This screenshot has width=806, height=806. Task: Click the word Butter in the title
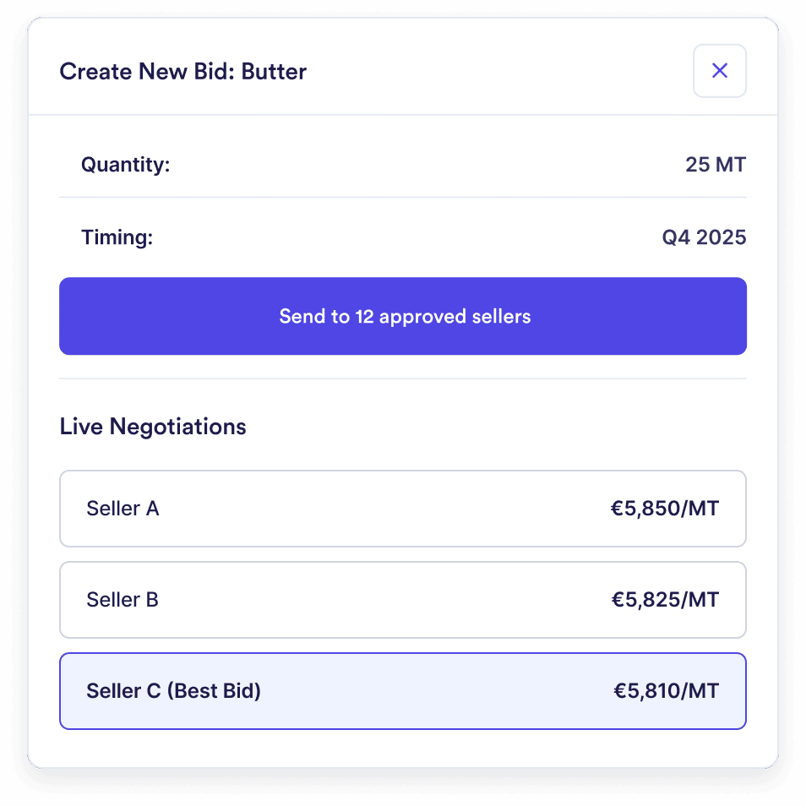[275, 72]
